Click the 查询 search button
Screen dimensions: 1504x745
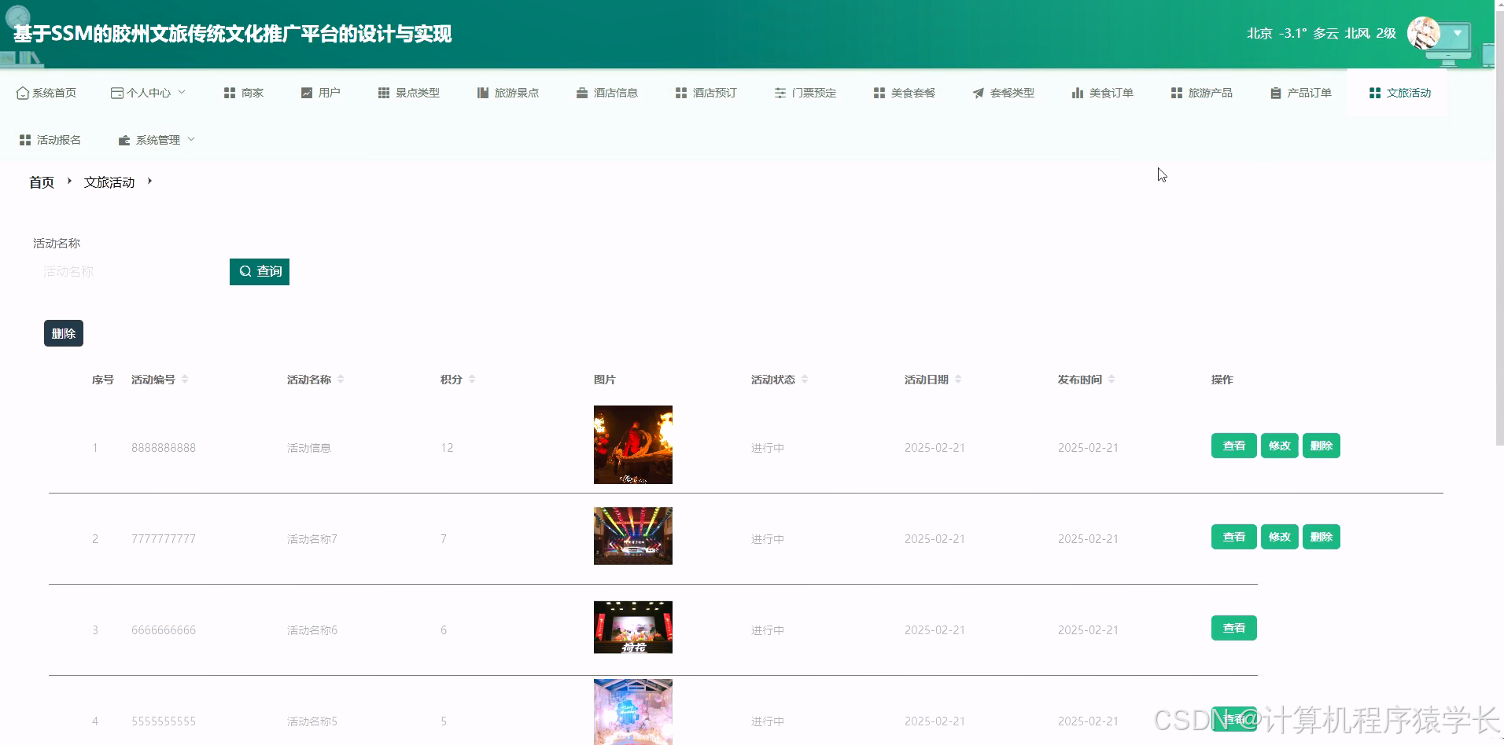260,271
